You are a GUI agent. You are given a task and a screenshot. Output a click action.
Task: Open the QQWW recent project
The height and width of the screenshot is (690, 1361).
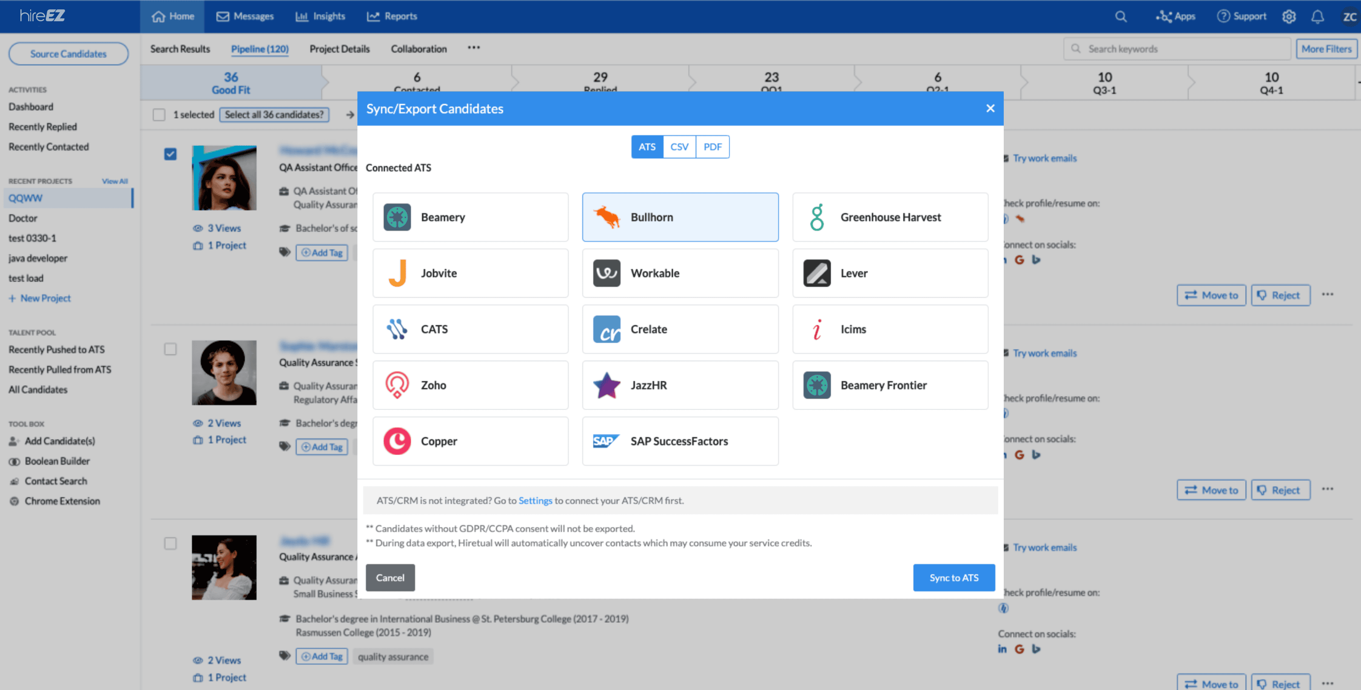click(68, 198)
